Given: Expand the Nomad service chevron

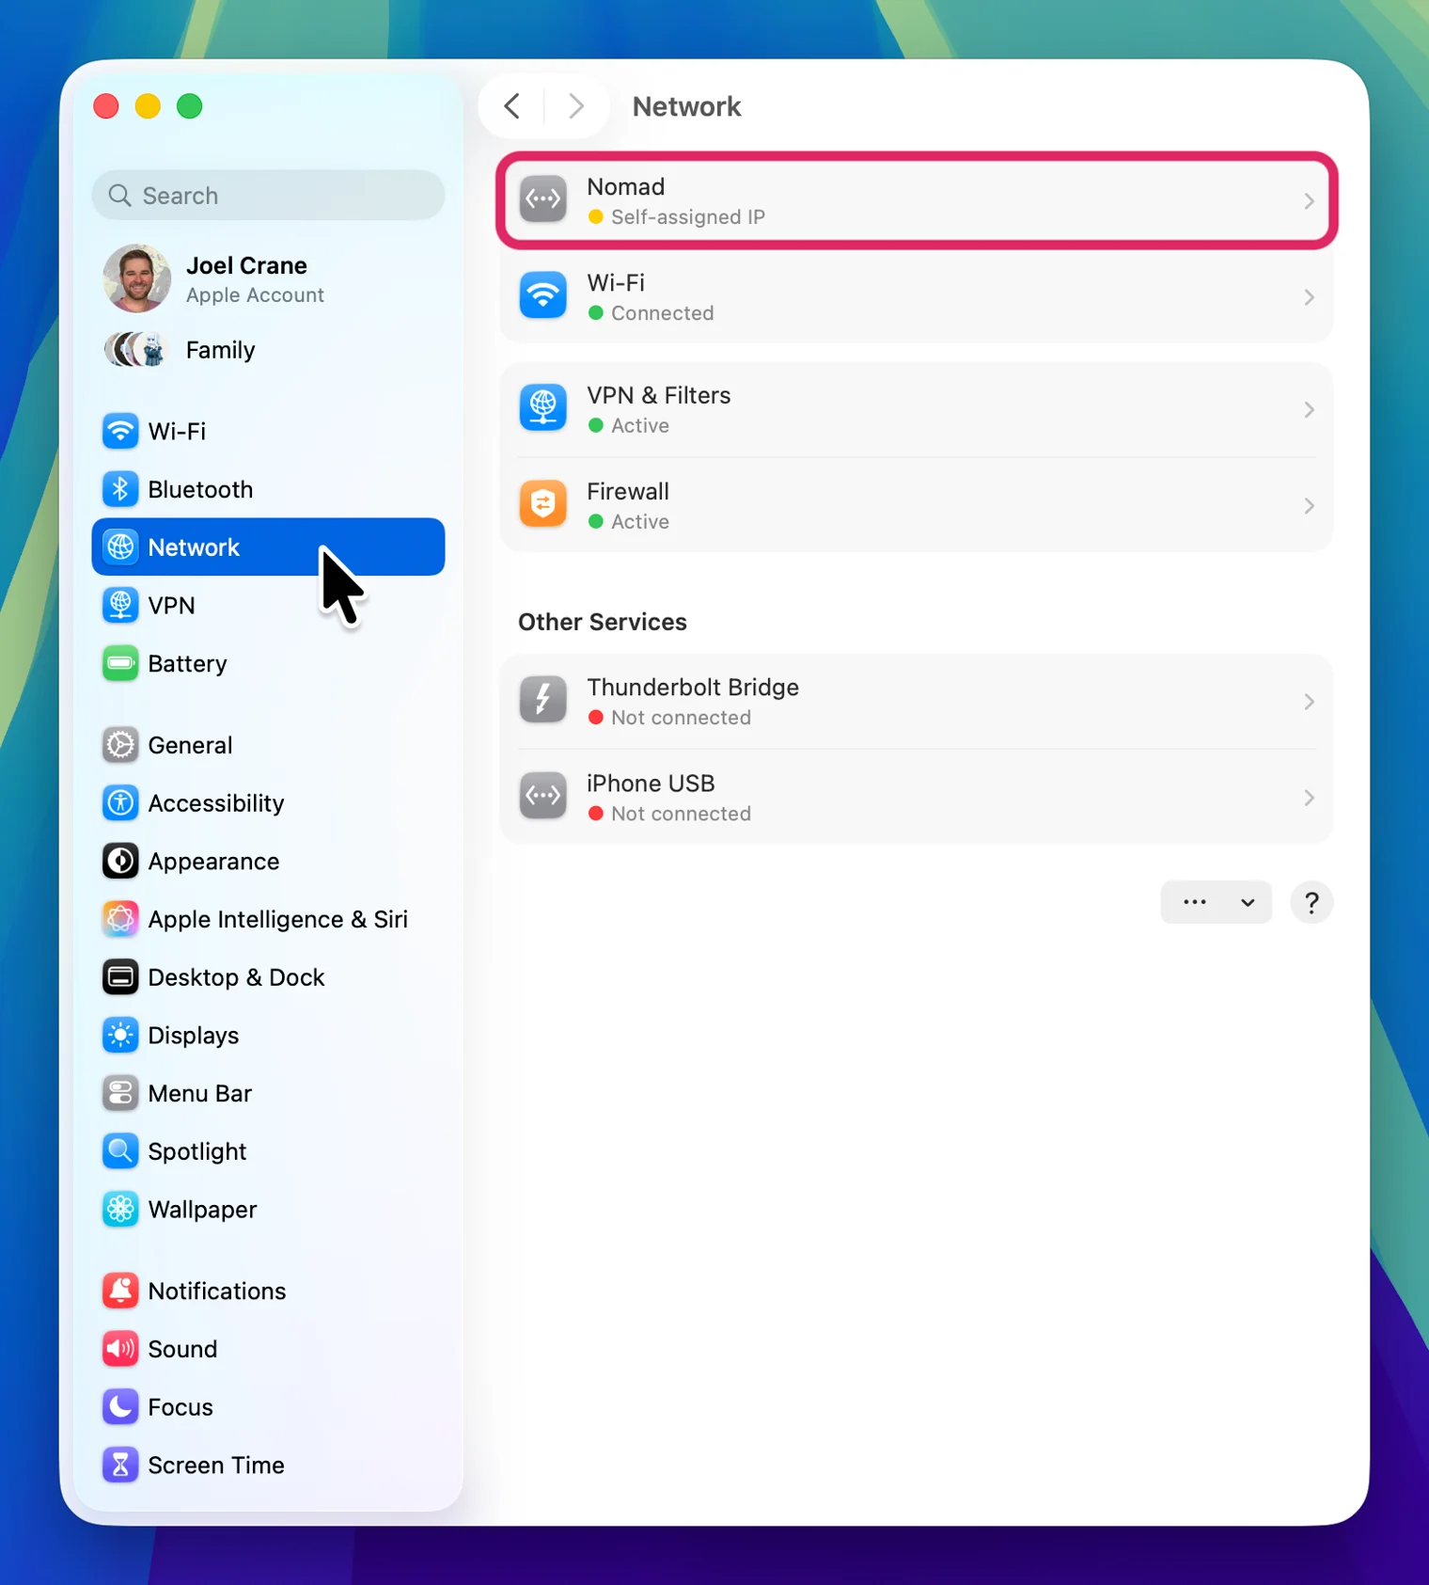Looking at the screenshot, I should tap(1309, 201).
